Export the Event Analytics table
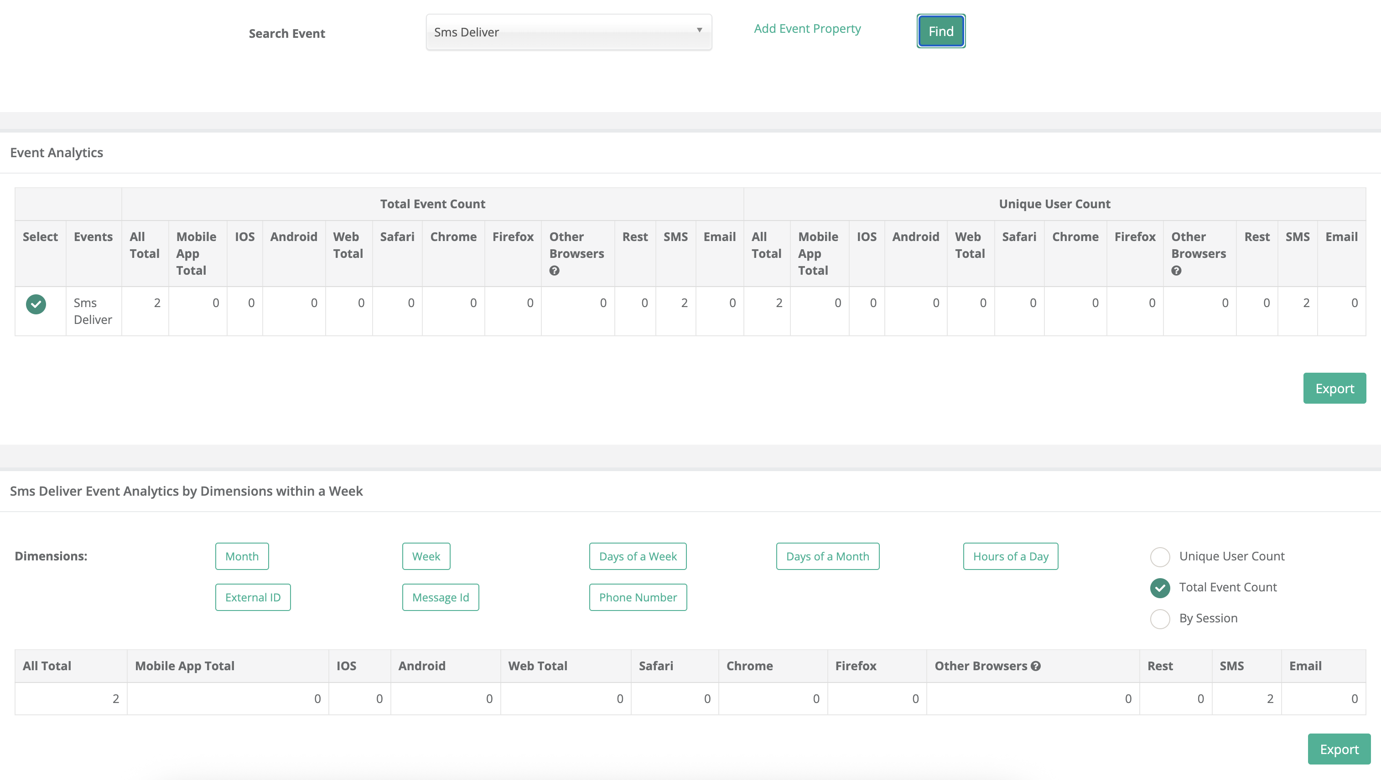The width and height of the screenshot is (1381, 780). click(x=1334, y=388)
